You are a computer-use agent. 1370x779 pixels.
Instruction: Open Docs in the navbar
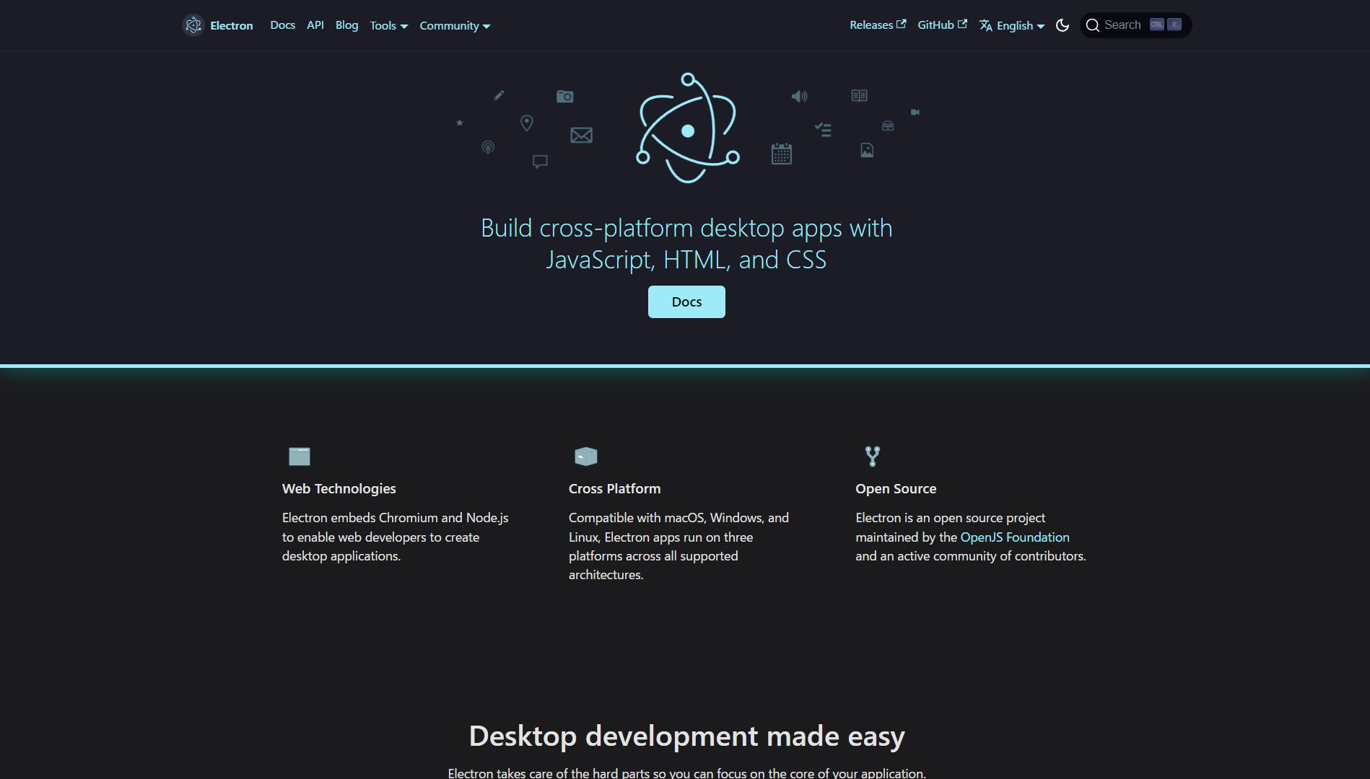pyautogui.click(x=282, y=25)
